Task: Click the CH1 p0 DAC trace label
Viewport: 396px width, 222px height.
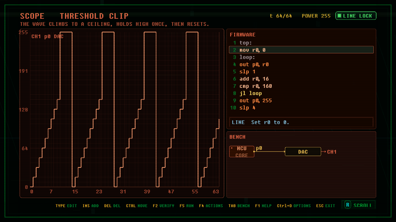Action: [x=48, y=36]
